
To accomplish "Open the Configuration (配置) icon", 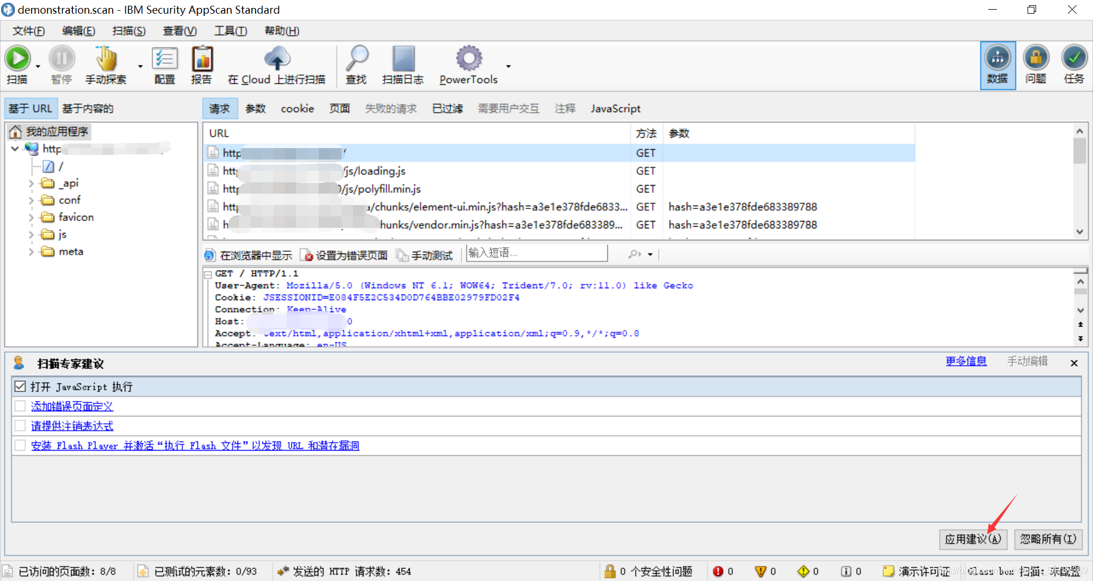I will [x=165, y=58].
